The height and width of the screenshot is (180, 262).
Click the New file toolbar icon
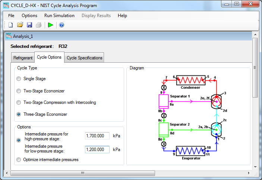coord(11,25)
